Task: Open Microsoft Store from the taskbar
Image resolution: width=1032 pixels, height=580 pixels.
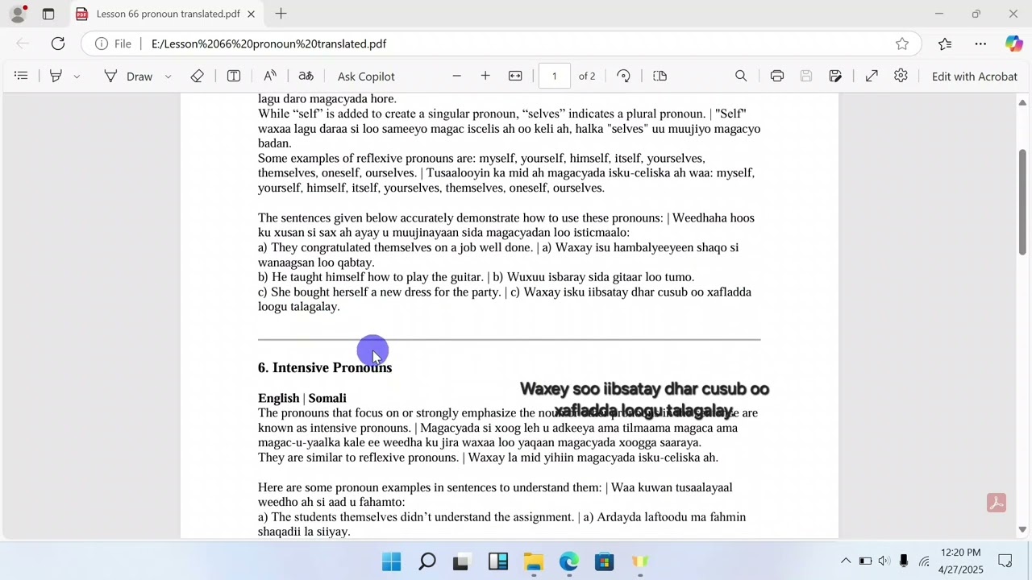Action: [605, 561]
